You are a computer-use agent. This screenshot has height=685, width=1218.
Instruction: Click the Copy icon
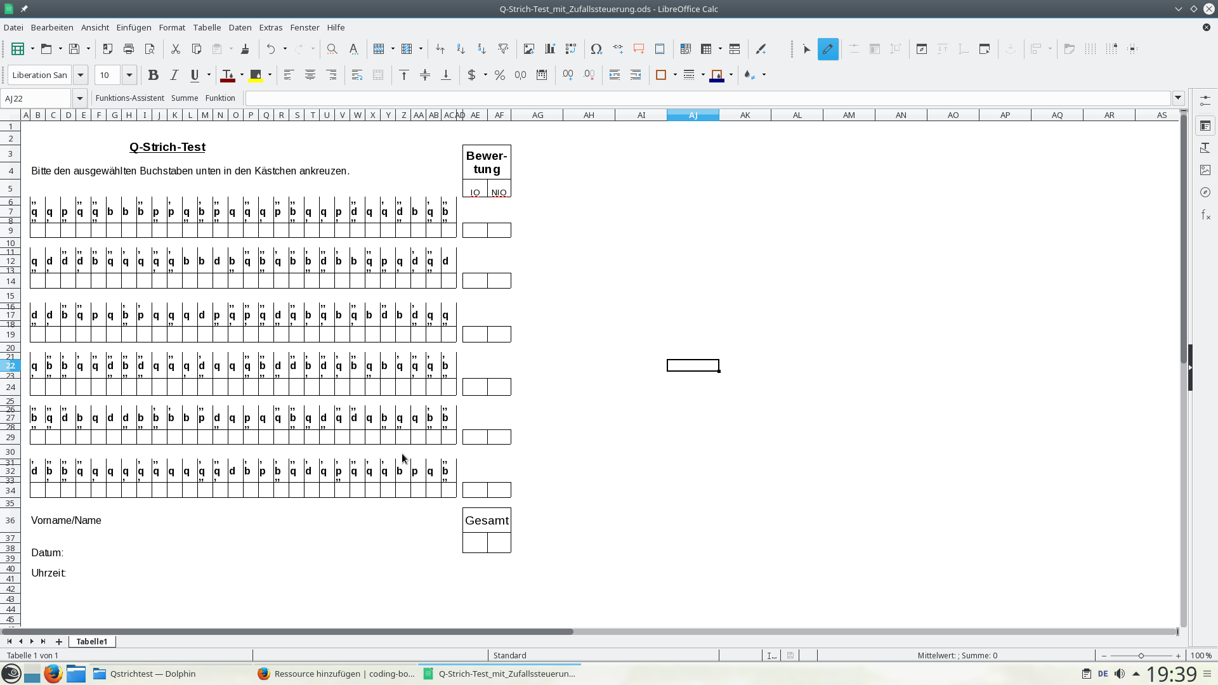tap(197, 49)
